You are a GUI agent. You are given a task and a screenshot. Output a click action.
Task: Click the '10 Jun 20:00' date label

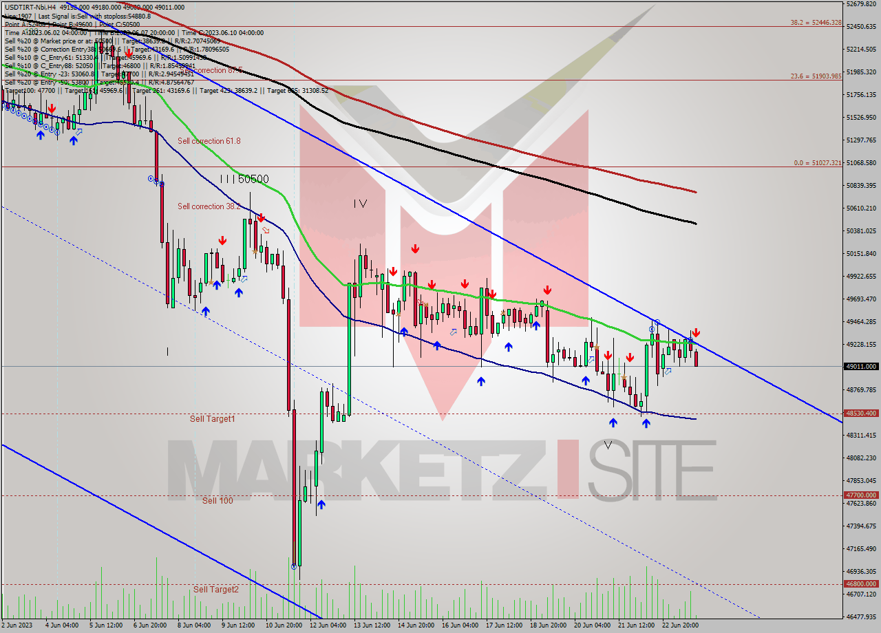284,625
